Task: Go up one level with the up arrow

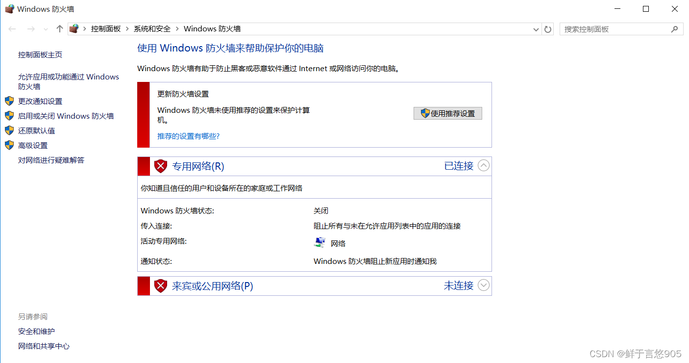Action: (x=60, y=29)
